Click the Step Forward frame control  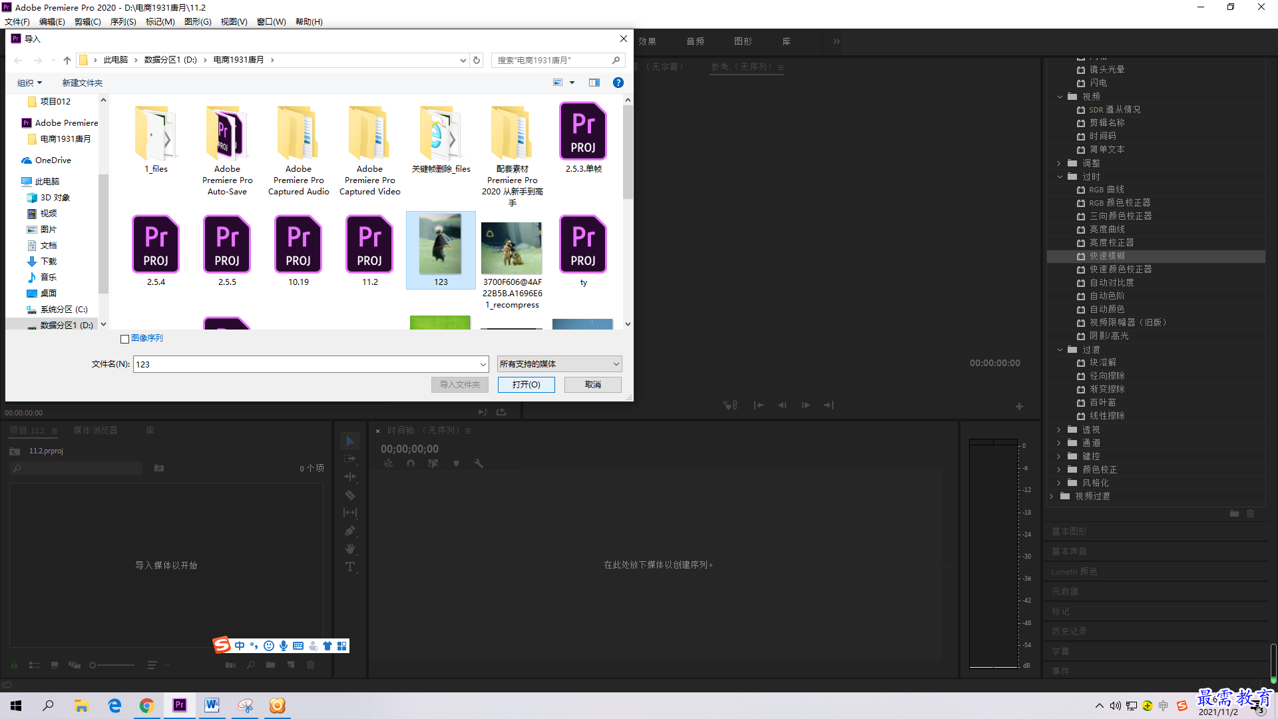point(805,405)
